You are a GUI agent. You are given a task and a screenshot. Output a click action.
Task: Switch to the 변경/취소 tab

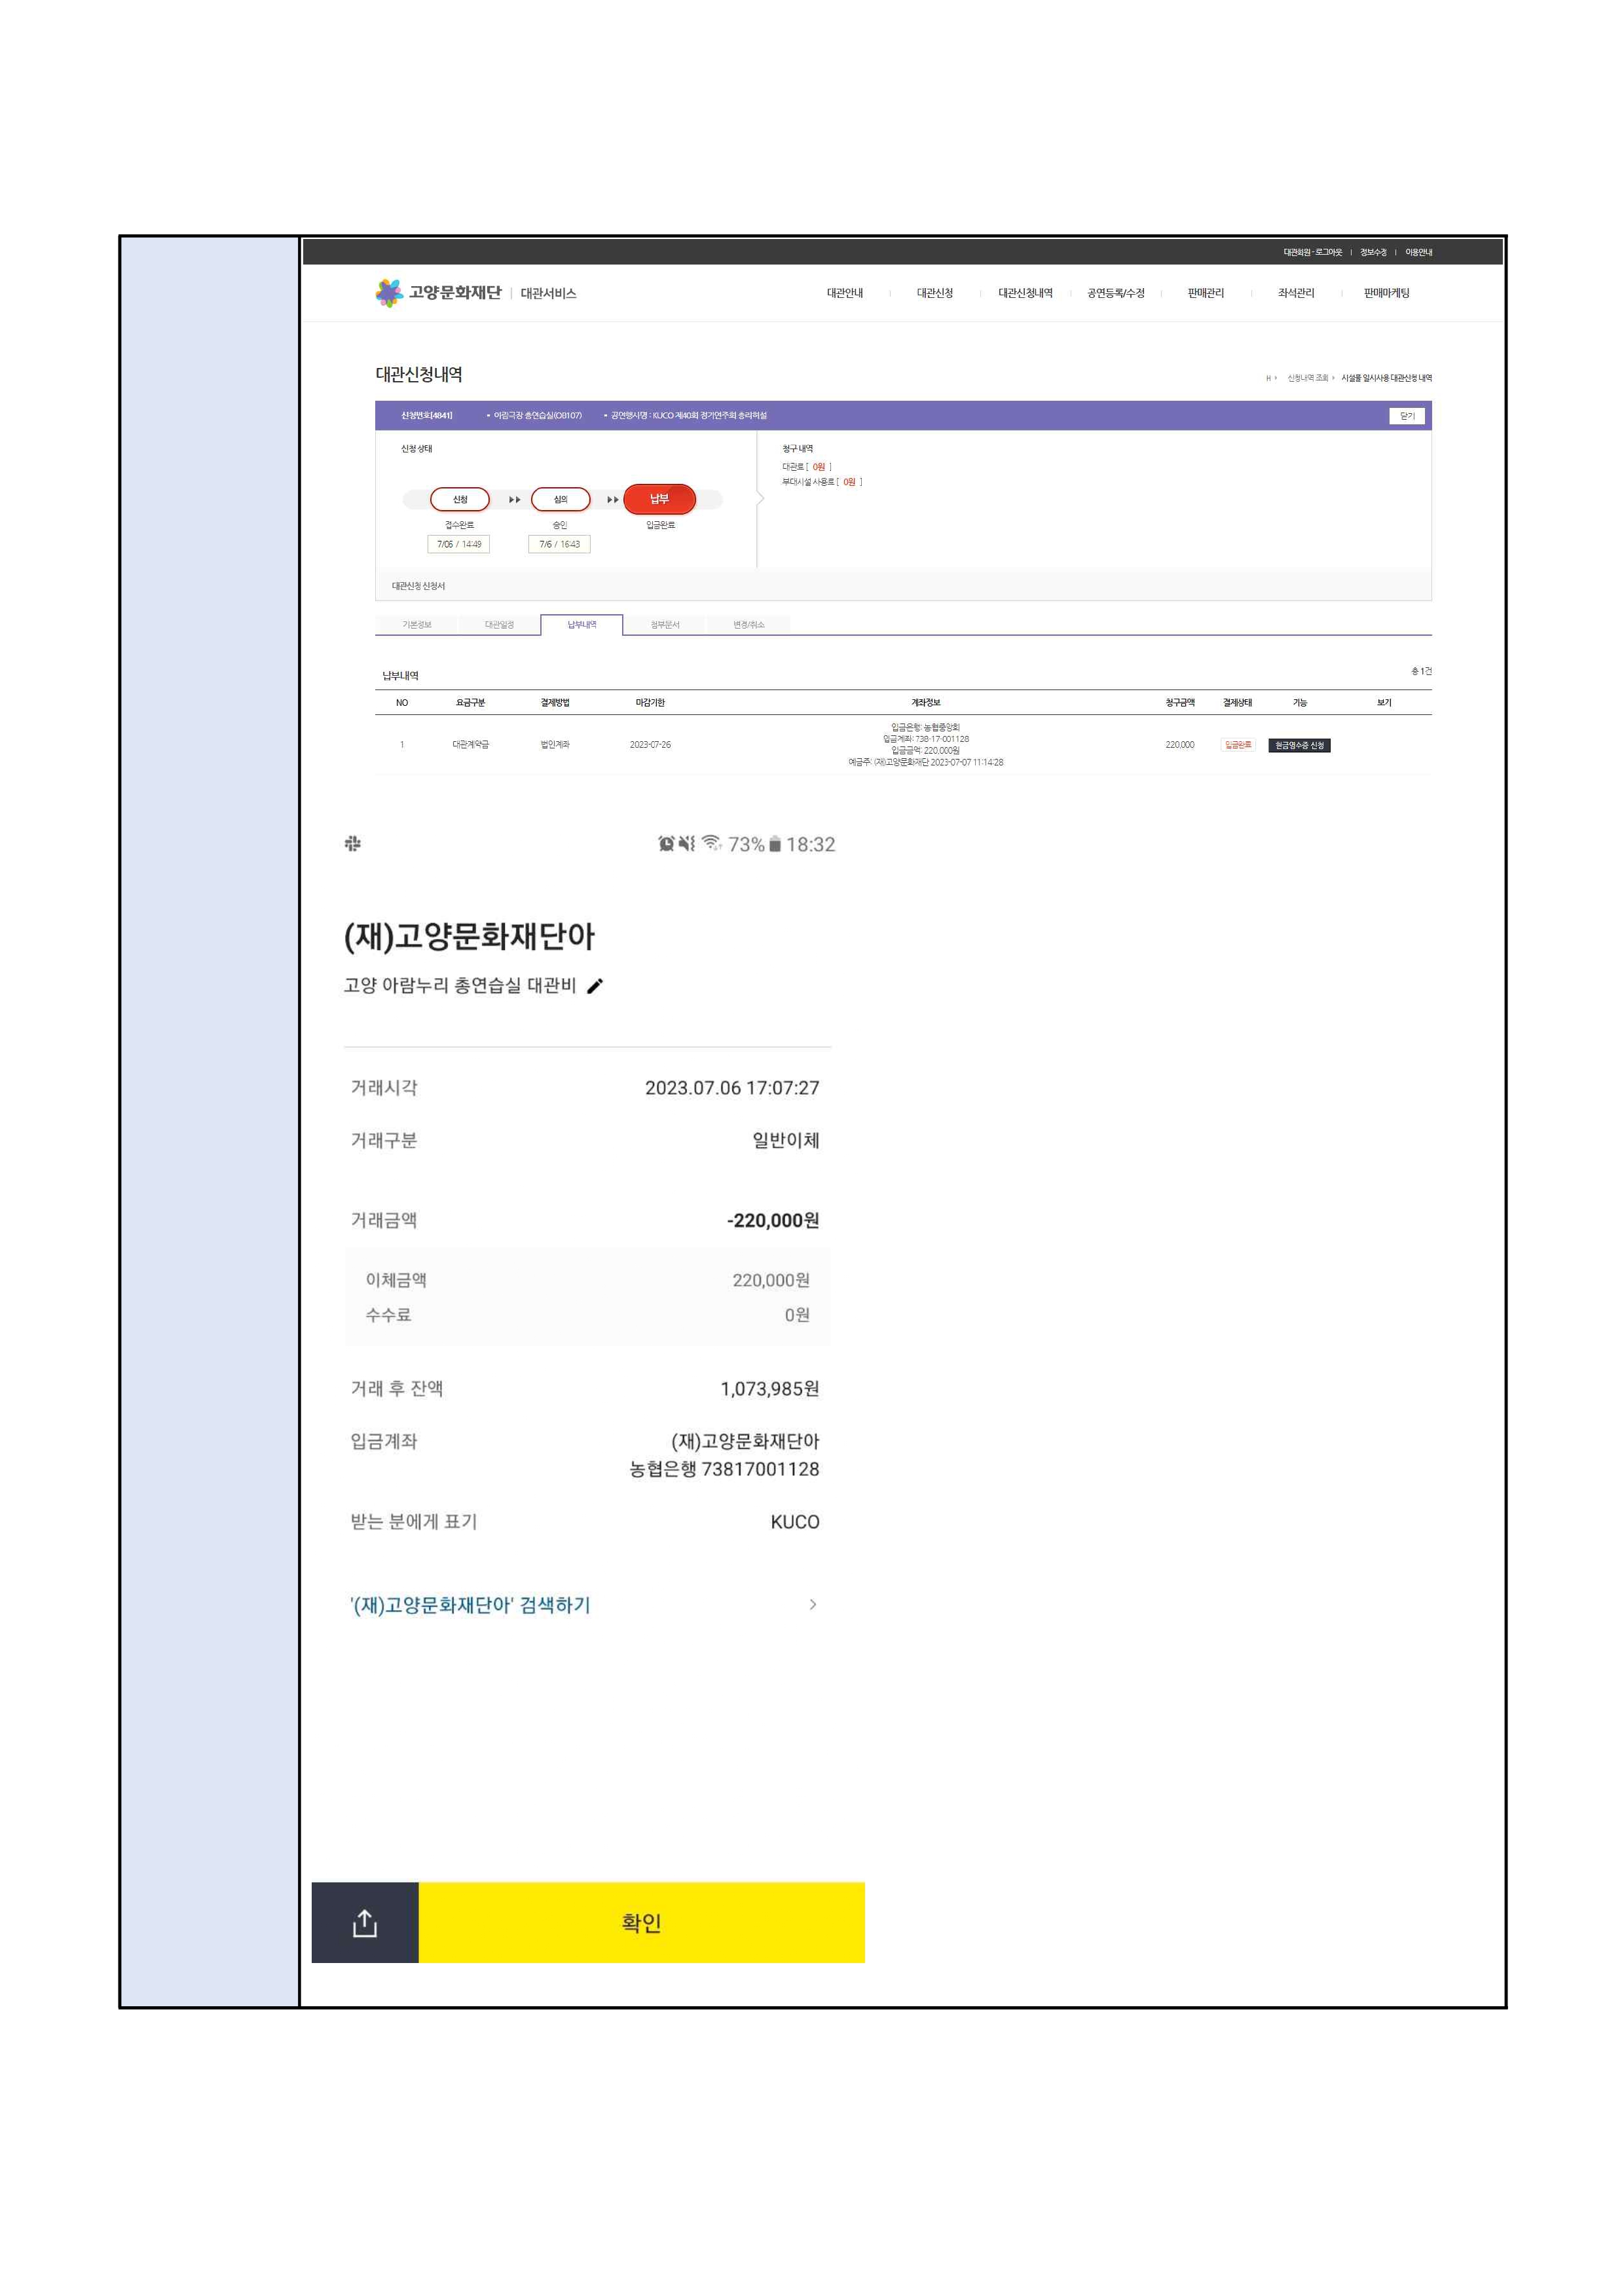click(748, 625)
